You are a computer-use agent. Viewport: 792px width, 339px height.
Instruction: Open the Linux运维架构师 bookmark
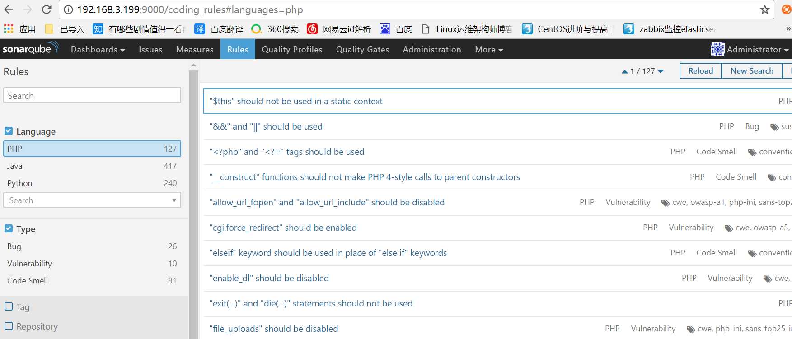(467, 29)
